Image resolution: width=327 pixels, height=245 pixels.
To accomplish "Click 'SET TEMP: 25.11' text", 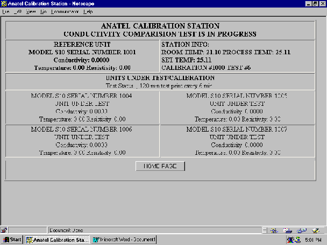I will 187,60.
